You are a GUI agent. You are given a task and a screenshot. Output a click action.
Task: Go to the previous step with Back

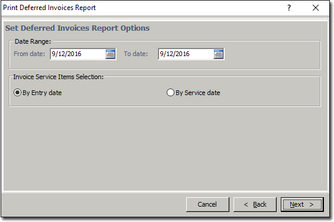pyautogui.click(x=255, y=204)
